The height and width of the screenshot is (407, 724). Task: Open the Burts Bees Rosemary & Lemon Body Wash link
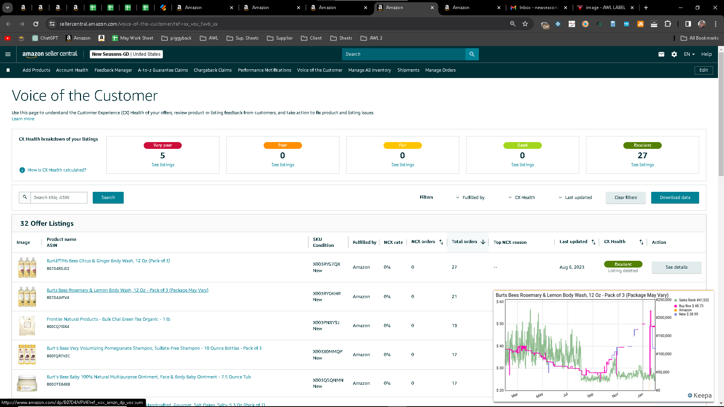point(127,290)
